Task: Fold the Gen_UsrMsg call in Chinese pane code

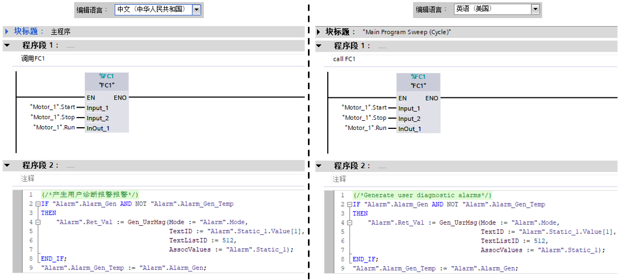Action: [38, 222]
